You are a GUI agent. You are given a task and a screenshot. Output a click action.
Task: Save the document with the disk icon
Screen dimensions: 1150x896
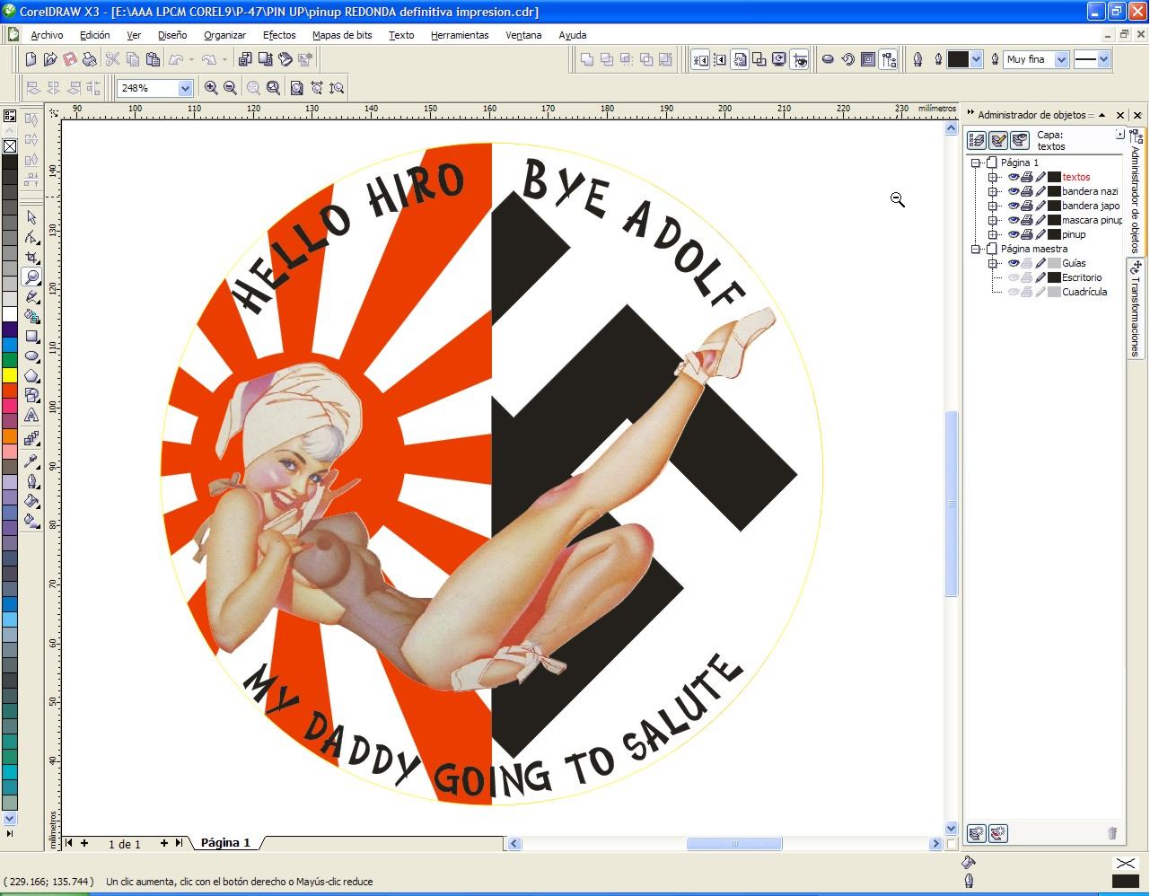click(x=70, y=59)
